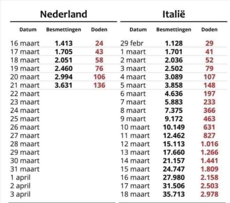Click Italy's infection count 35.713
The height and width of the screenshot is (203, 230).
[x=174, y=194]
